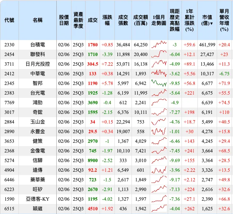Click the 資產最新季度 column header

click(x=78, y=20)
